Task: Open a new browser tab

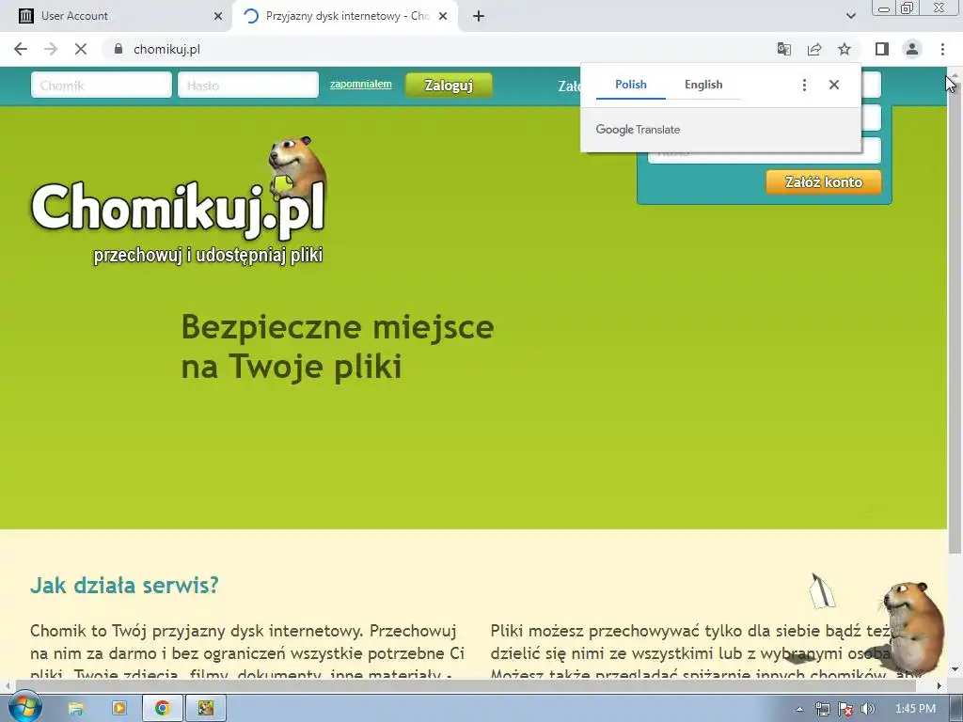Action: (479, 16)
